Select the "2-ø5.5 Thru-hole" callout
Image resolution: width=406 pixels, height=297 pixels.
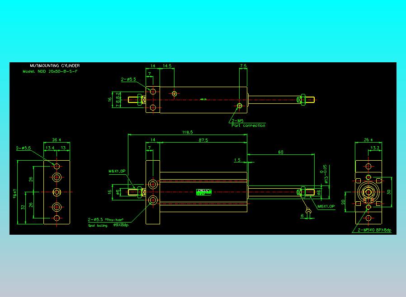(x=106, y=219)
